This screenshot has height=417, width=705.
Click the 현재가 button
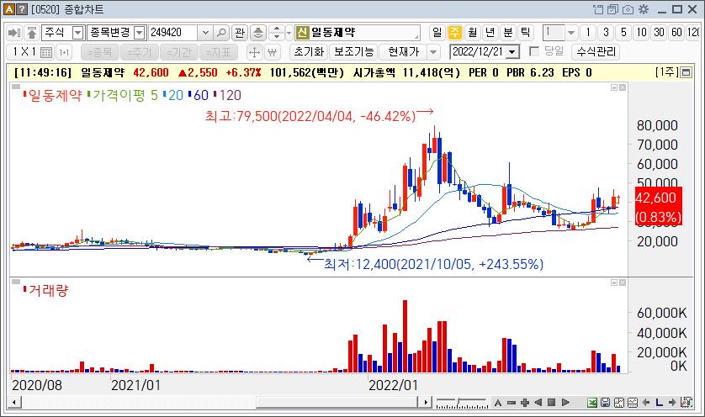click(403, 52)
